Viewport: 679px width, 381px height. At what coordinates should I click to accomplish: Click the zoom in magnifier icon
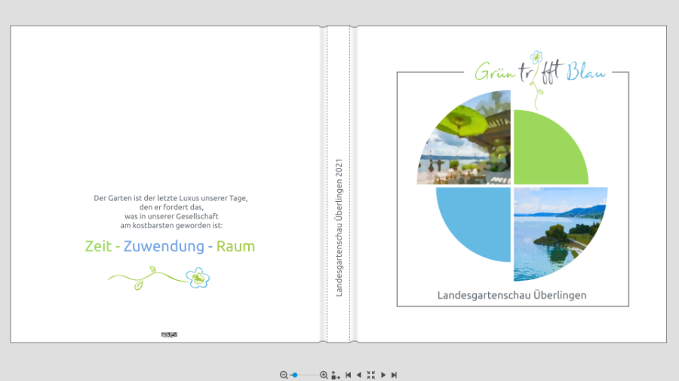pyautogui.click(x=324, y=375)
